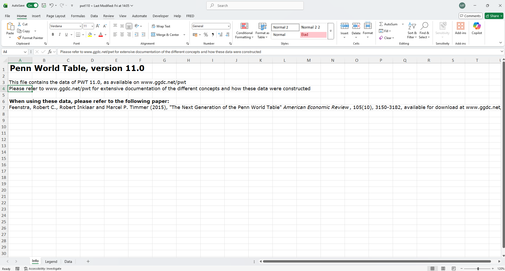This screenshot has width=505, height=271.
Task: Click the Search box in title bar
Action: pyautogui.click(x=255, y=6)
